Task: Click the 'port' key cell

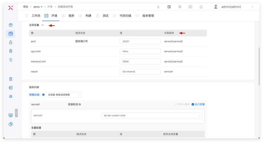Action: tap(33, 41)
